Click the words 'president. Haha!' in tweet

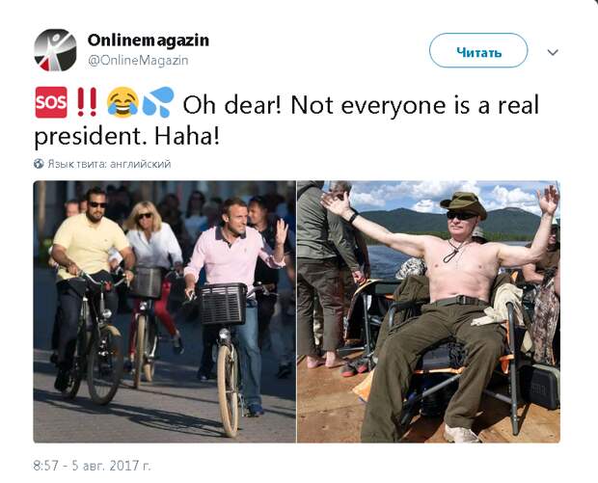pos(127,137)
